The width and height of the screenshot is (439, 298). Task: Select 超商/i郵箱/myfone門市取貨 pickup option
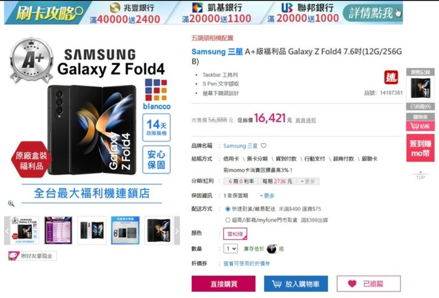pos(227,220)
